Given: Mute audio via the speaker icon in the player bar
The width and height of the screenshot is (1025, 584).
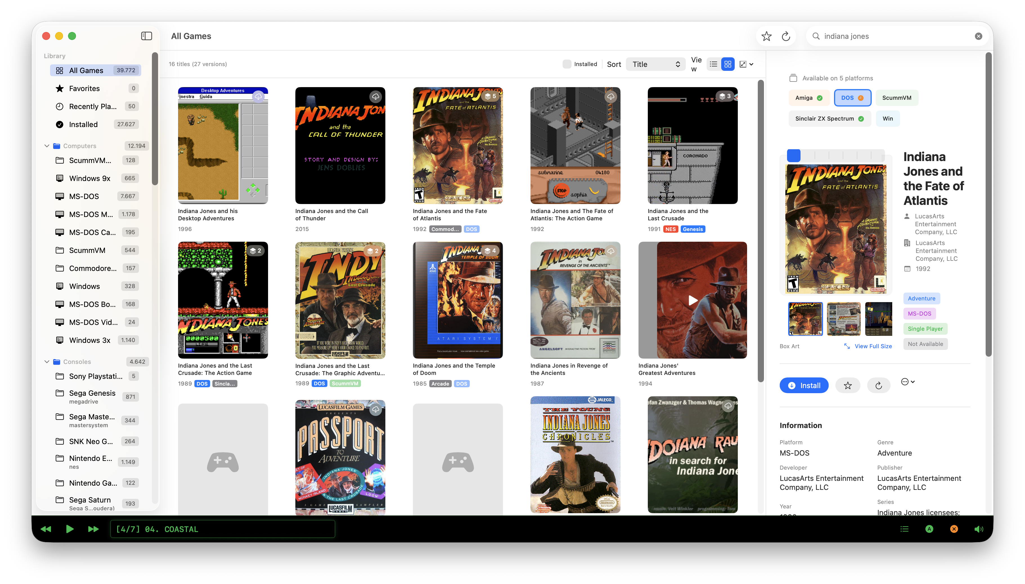Looking at the screenshot, I should [978, 529].
